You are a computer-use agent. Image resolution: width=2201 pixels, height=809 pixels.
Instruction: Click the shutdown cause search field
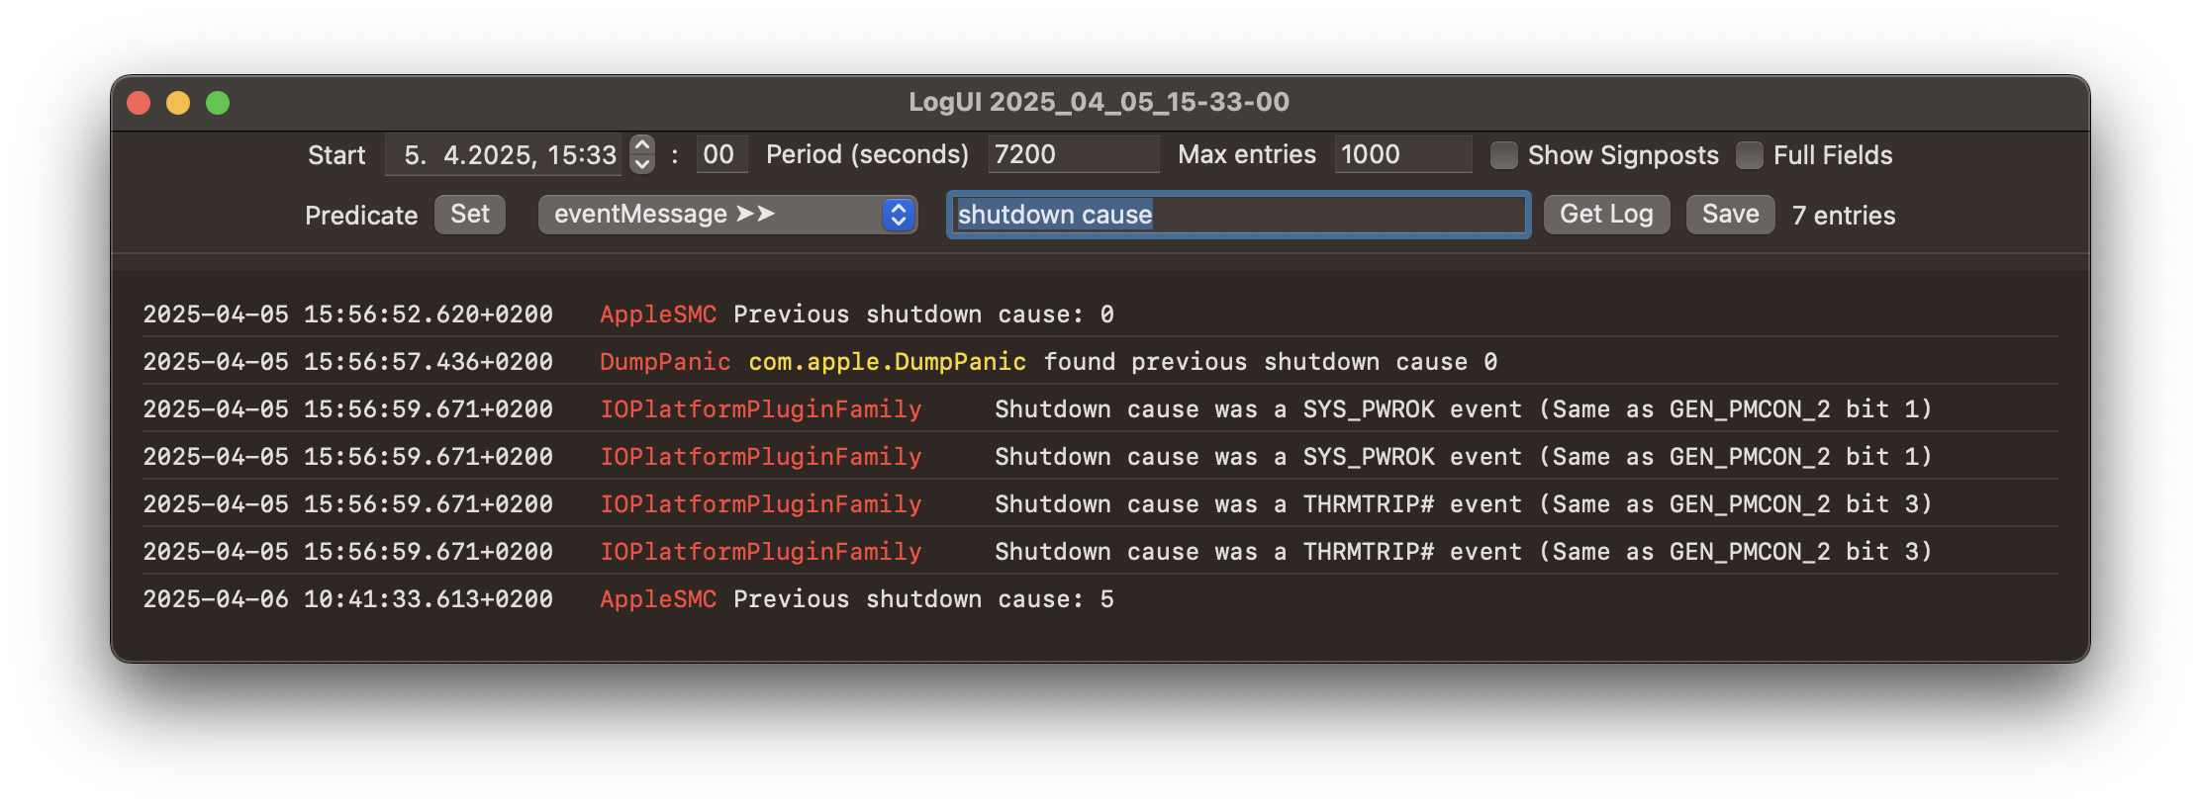[1238, 215]
